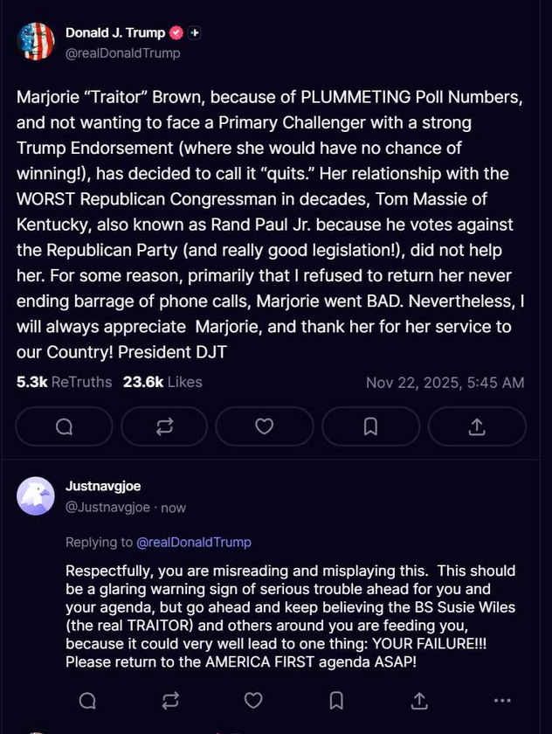The width and height of the screenshot is (552, 734).
Task: Reply to Justnavgjoe's comment
Action: click(87, 700)
